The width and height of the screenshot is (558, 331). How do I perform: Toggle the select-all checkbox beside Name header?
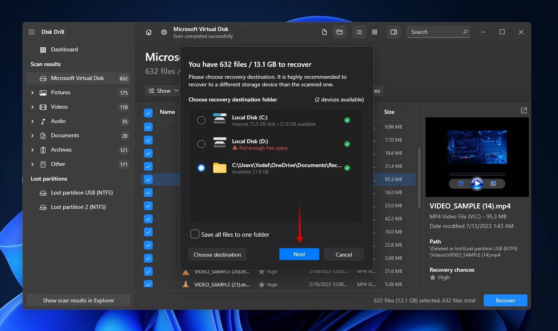[x=148, y=113]
